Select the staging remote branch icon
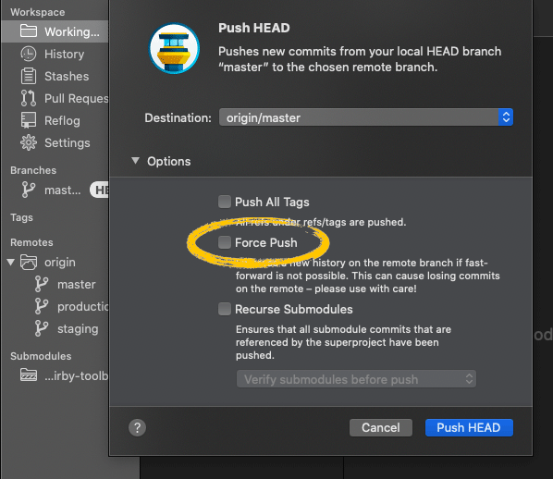The height and width of the screenshot is (479, 553). (x=42, y=328)
